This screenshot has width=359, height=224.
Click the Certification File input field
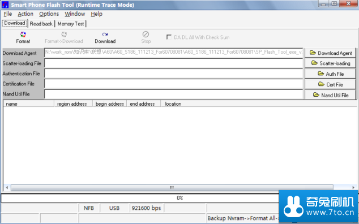174,84
